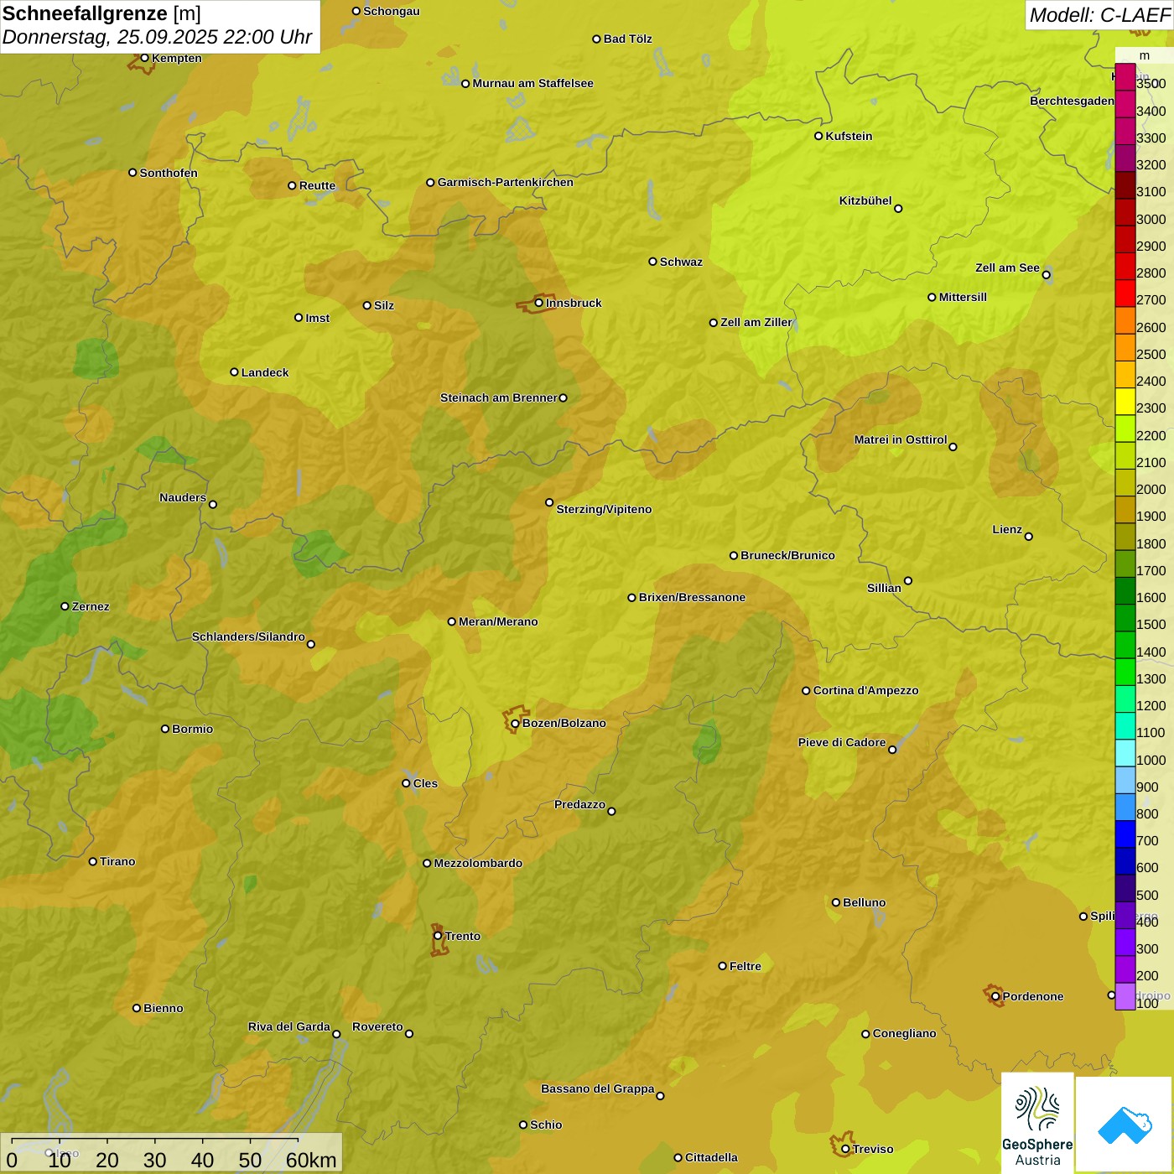Image resolution: width=1174 pixels, height=1174 pixels.
Task: Click the 60km scale bar label
Action: (311, 1160)
